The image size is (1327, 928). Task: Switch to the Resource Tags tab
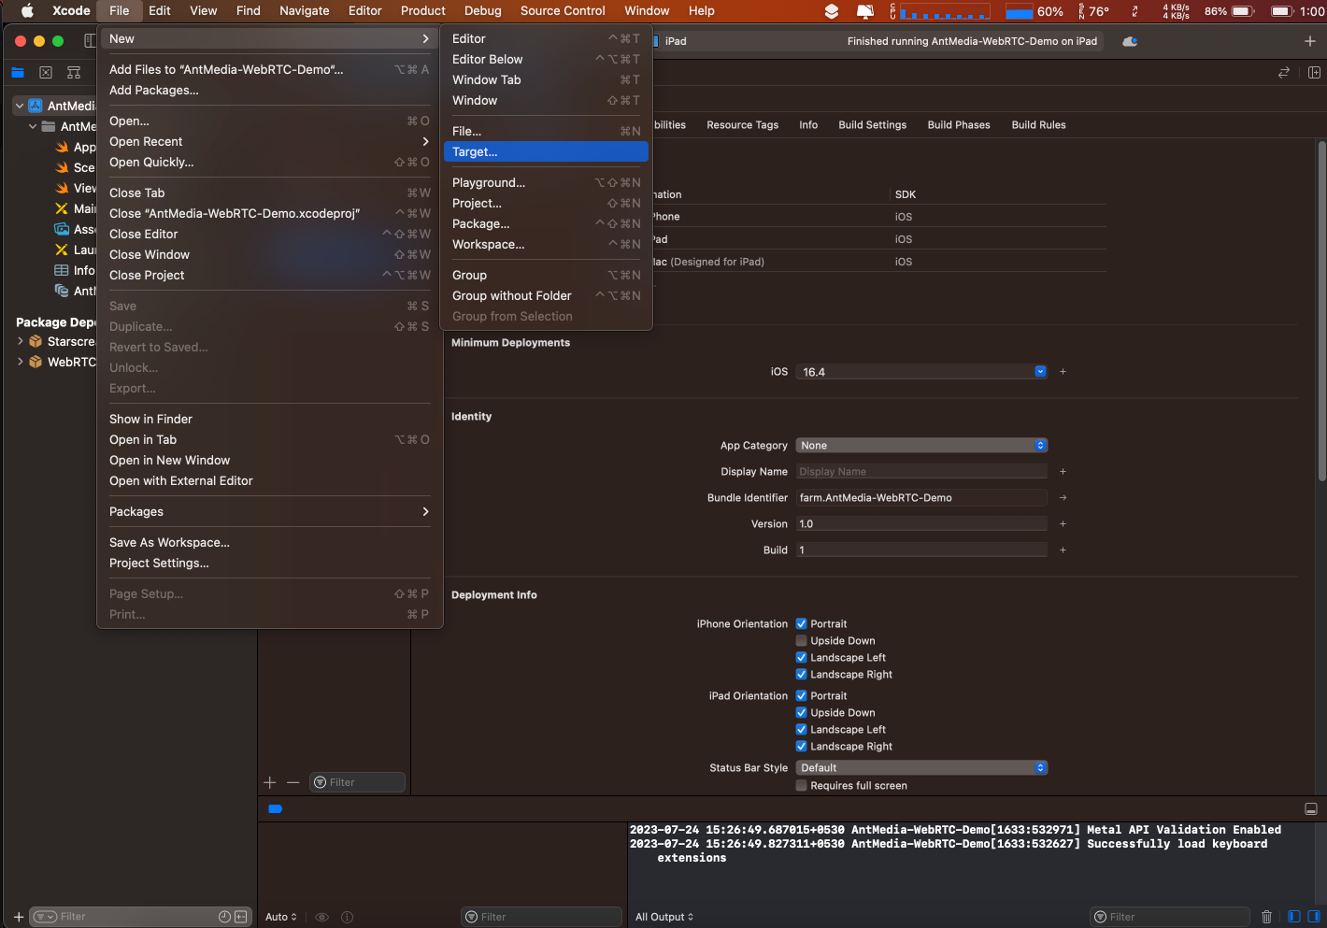pos(742,125)
